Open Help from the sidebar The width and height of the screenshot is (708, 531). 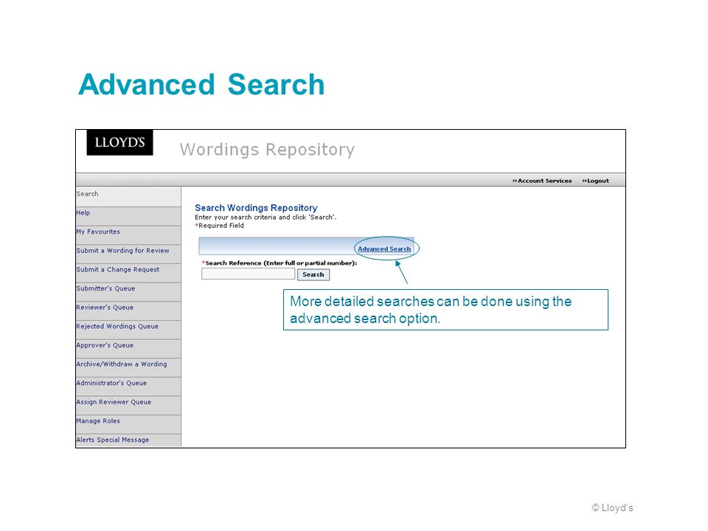coord(128,216)
